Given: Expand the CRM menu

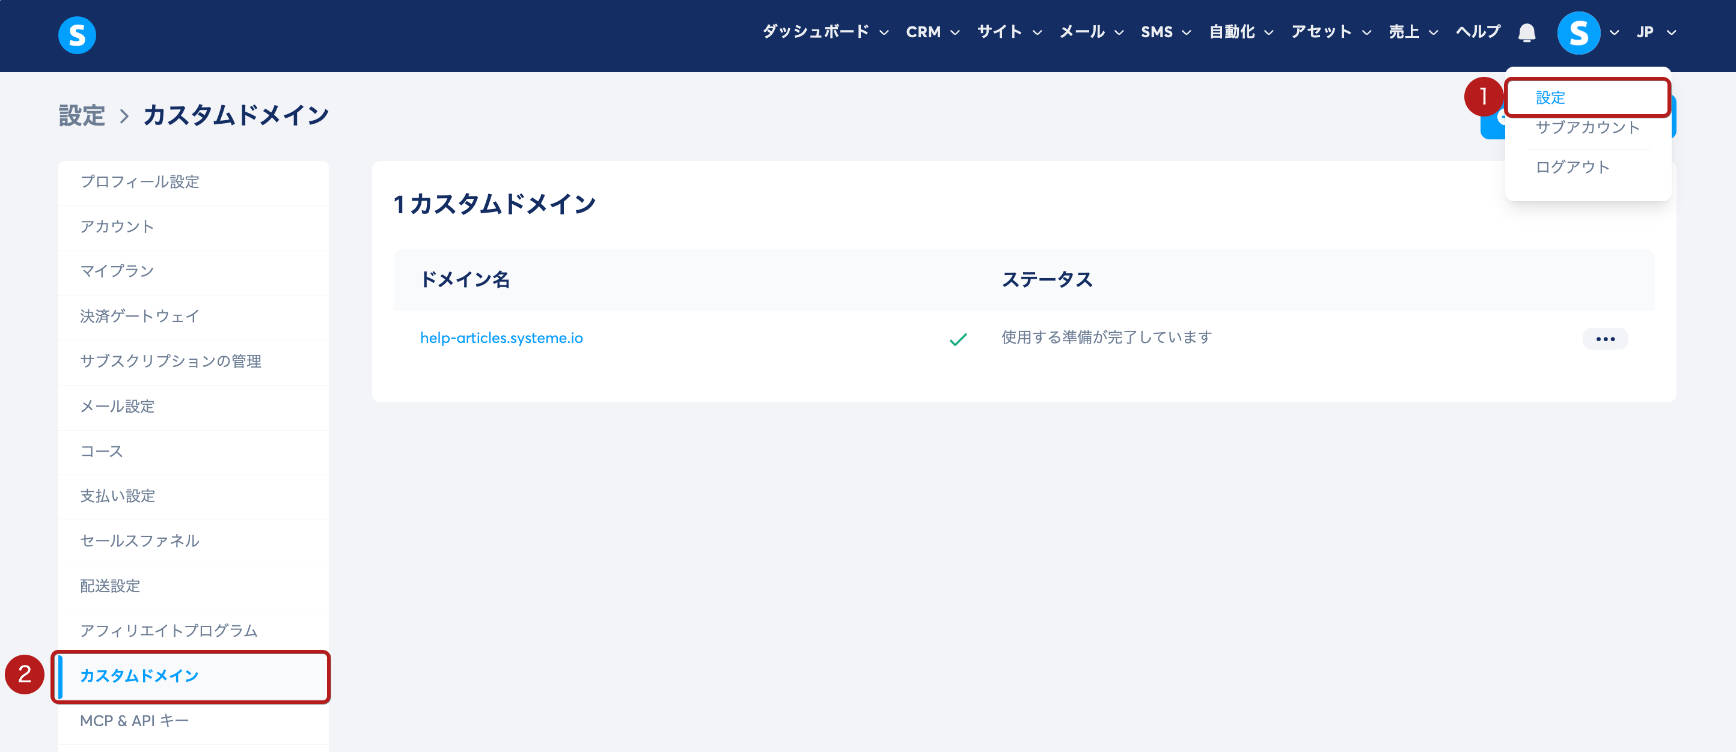Looking at the screenshot, I should [932, 32].
